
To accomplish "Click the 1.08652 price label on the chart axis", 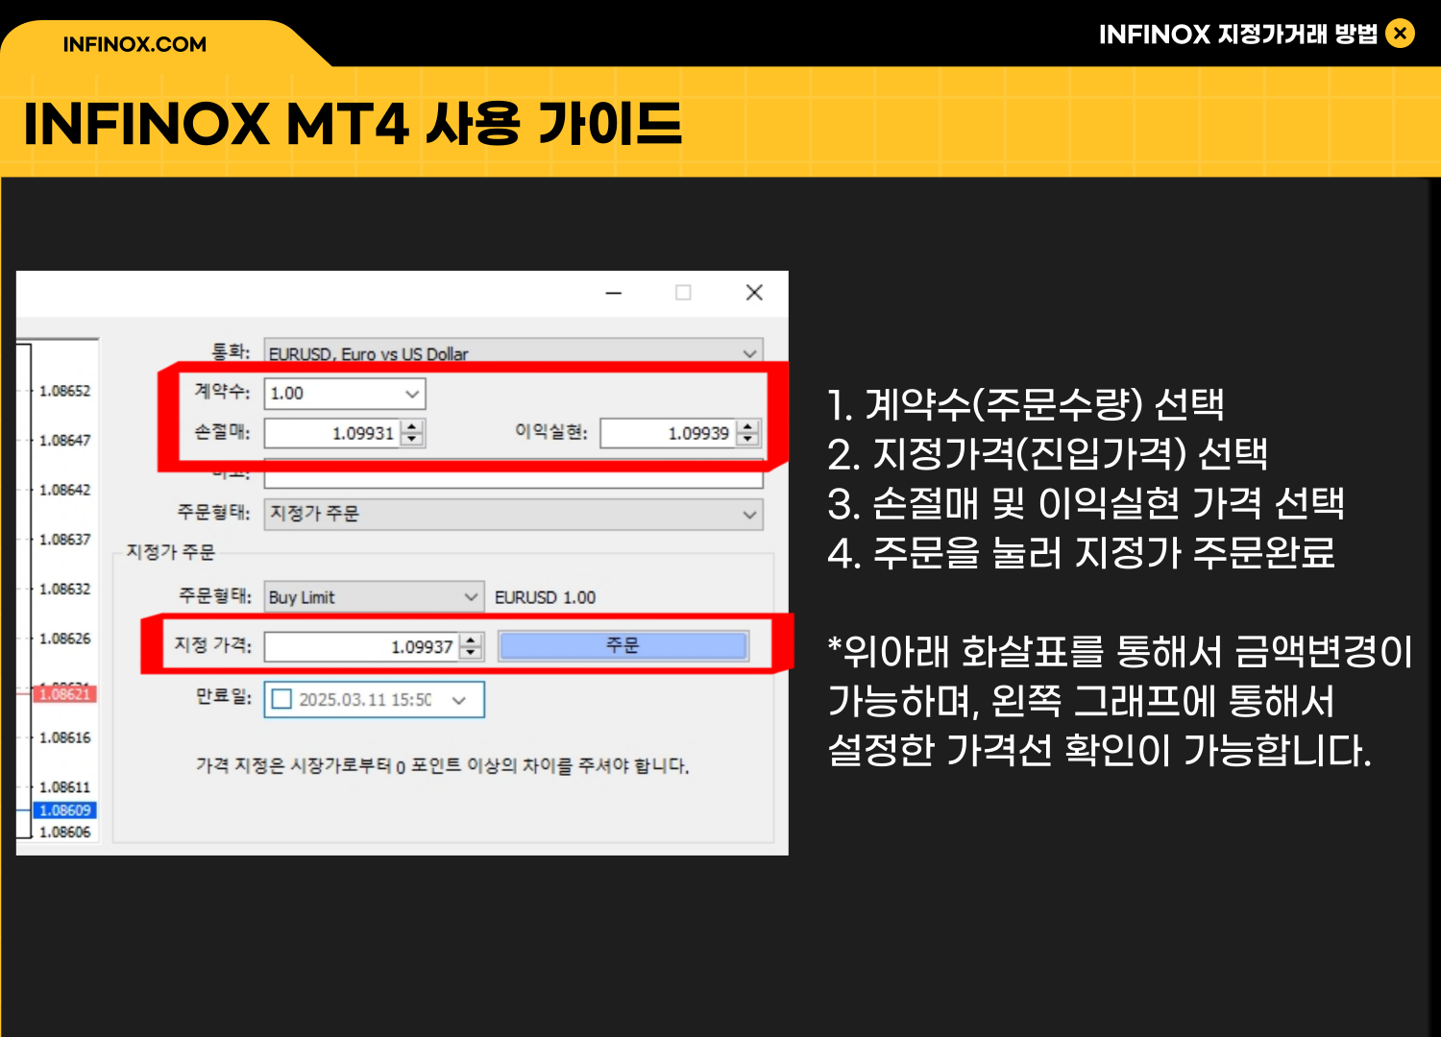I will coord(64,391).
